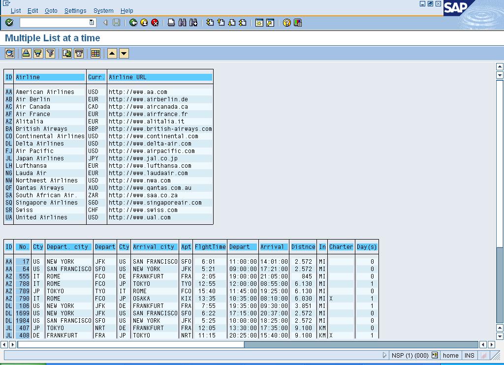Go to Last Page icon
The height and width of the screenshot is (365, 504).
[x=243, y=23]
